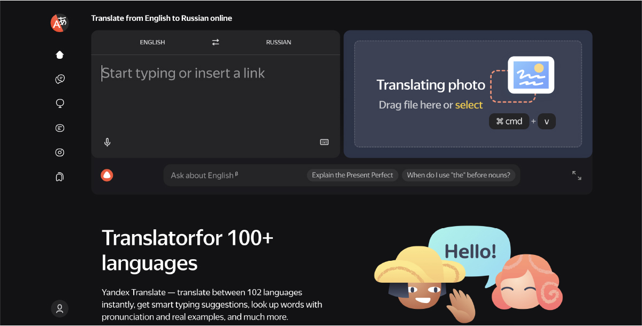Select the balloon icon in the sidebar
The width and height of the screenshot is (642, 326).
(x=59, y=103)
